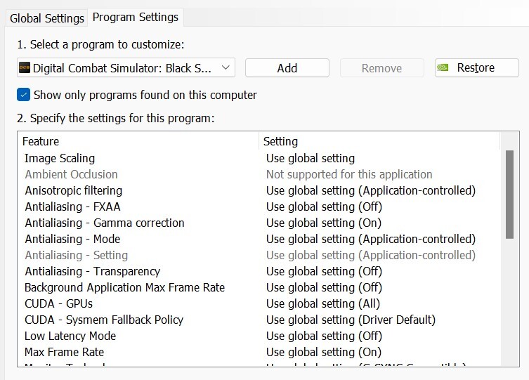Select the Low Latency Mode row
The width and height of the screenshot is (529, 380).
[x=259, y=336]
